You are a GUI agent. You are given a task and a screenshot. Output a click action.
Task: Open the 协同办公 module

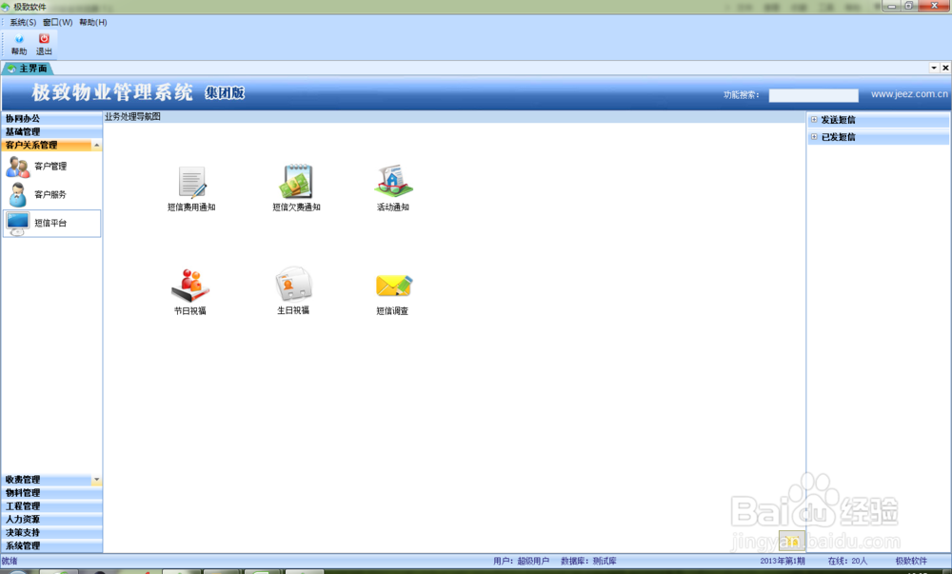pos(51,118)
